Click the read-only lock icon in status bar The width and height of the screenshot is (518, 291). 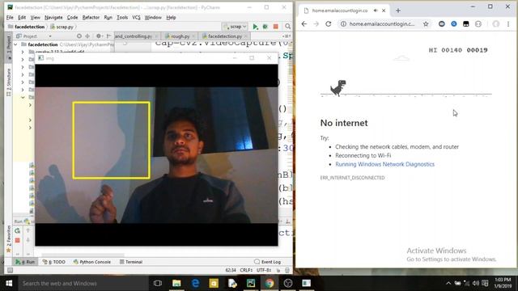coord(278,270)
